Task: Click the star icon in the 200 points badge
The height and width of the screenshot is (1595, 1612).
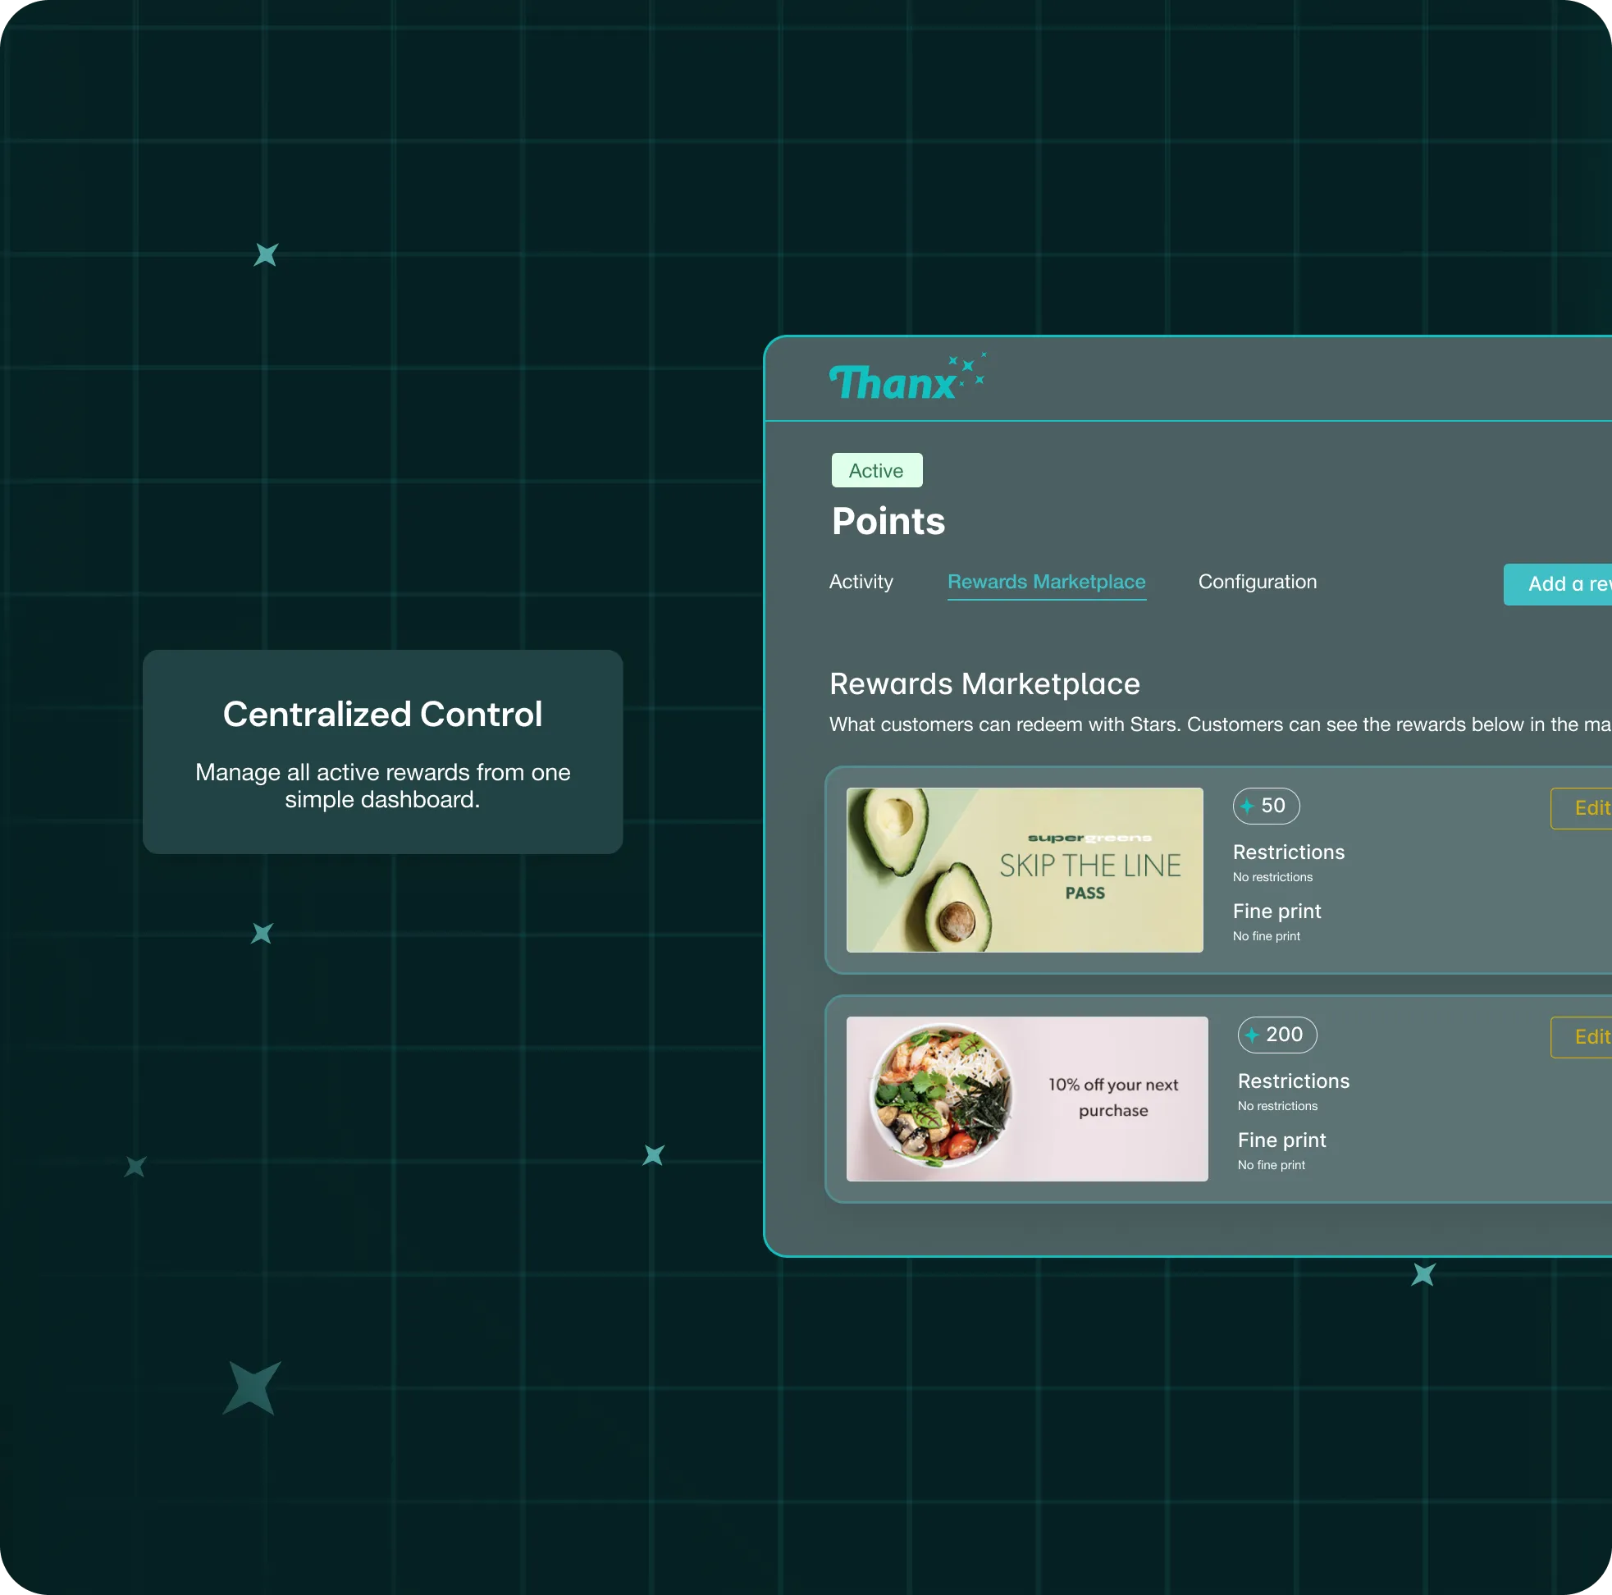Action: pos(1252,1035)
